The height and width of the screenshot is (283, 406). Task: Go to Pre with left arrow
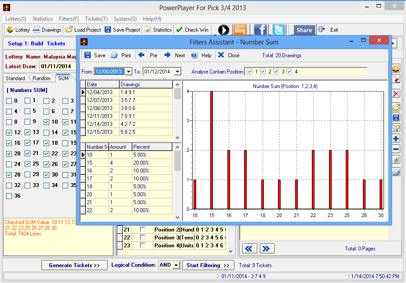click(x=141, y=55)
